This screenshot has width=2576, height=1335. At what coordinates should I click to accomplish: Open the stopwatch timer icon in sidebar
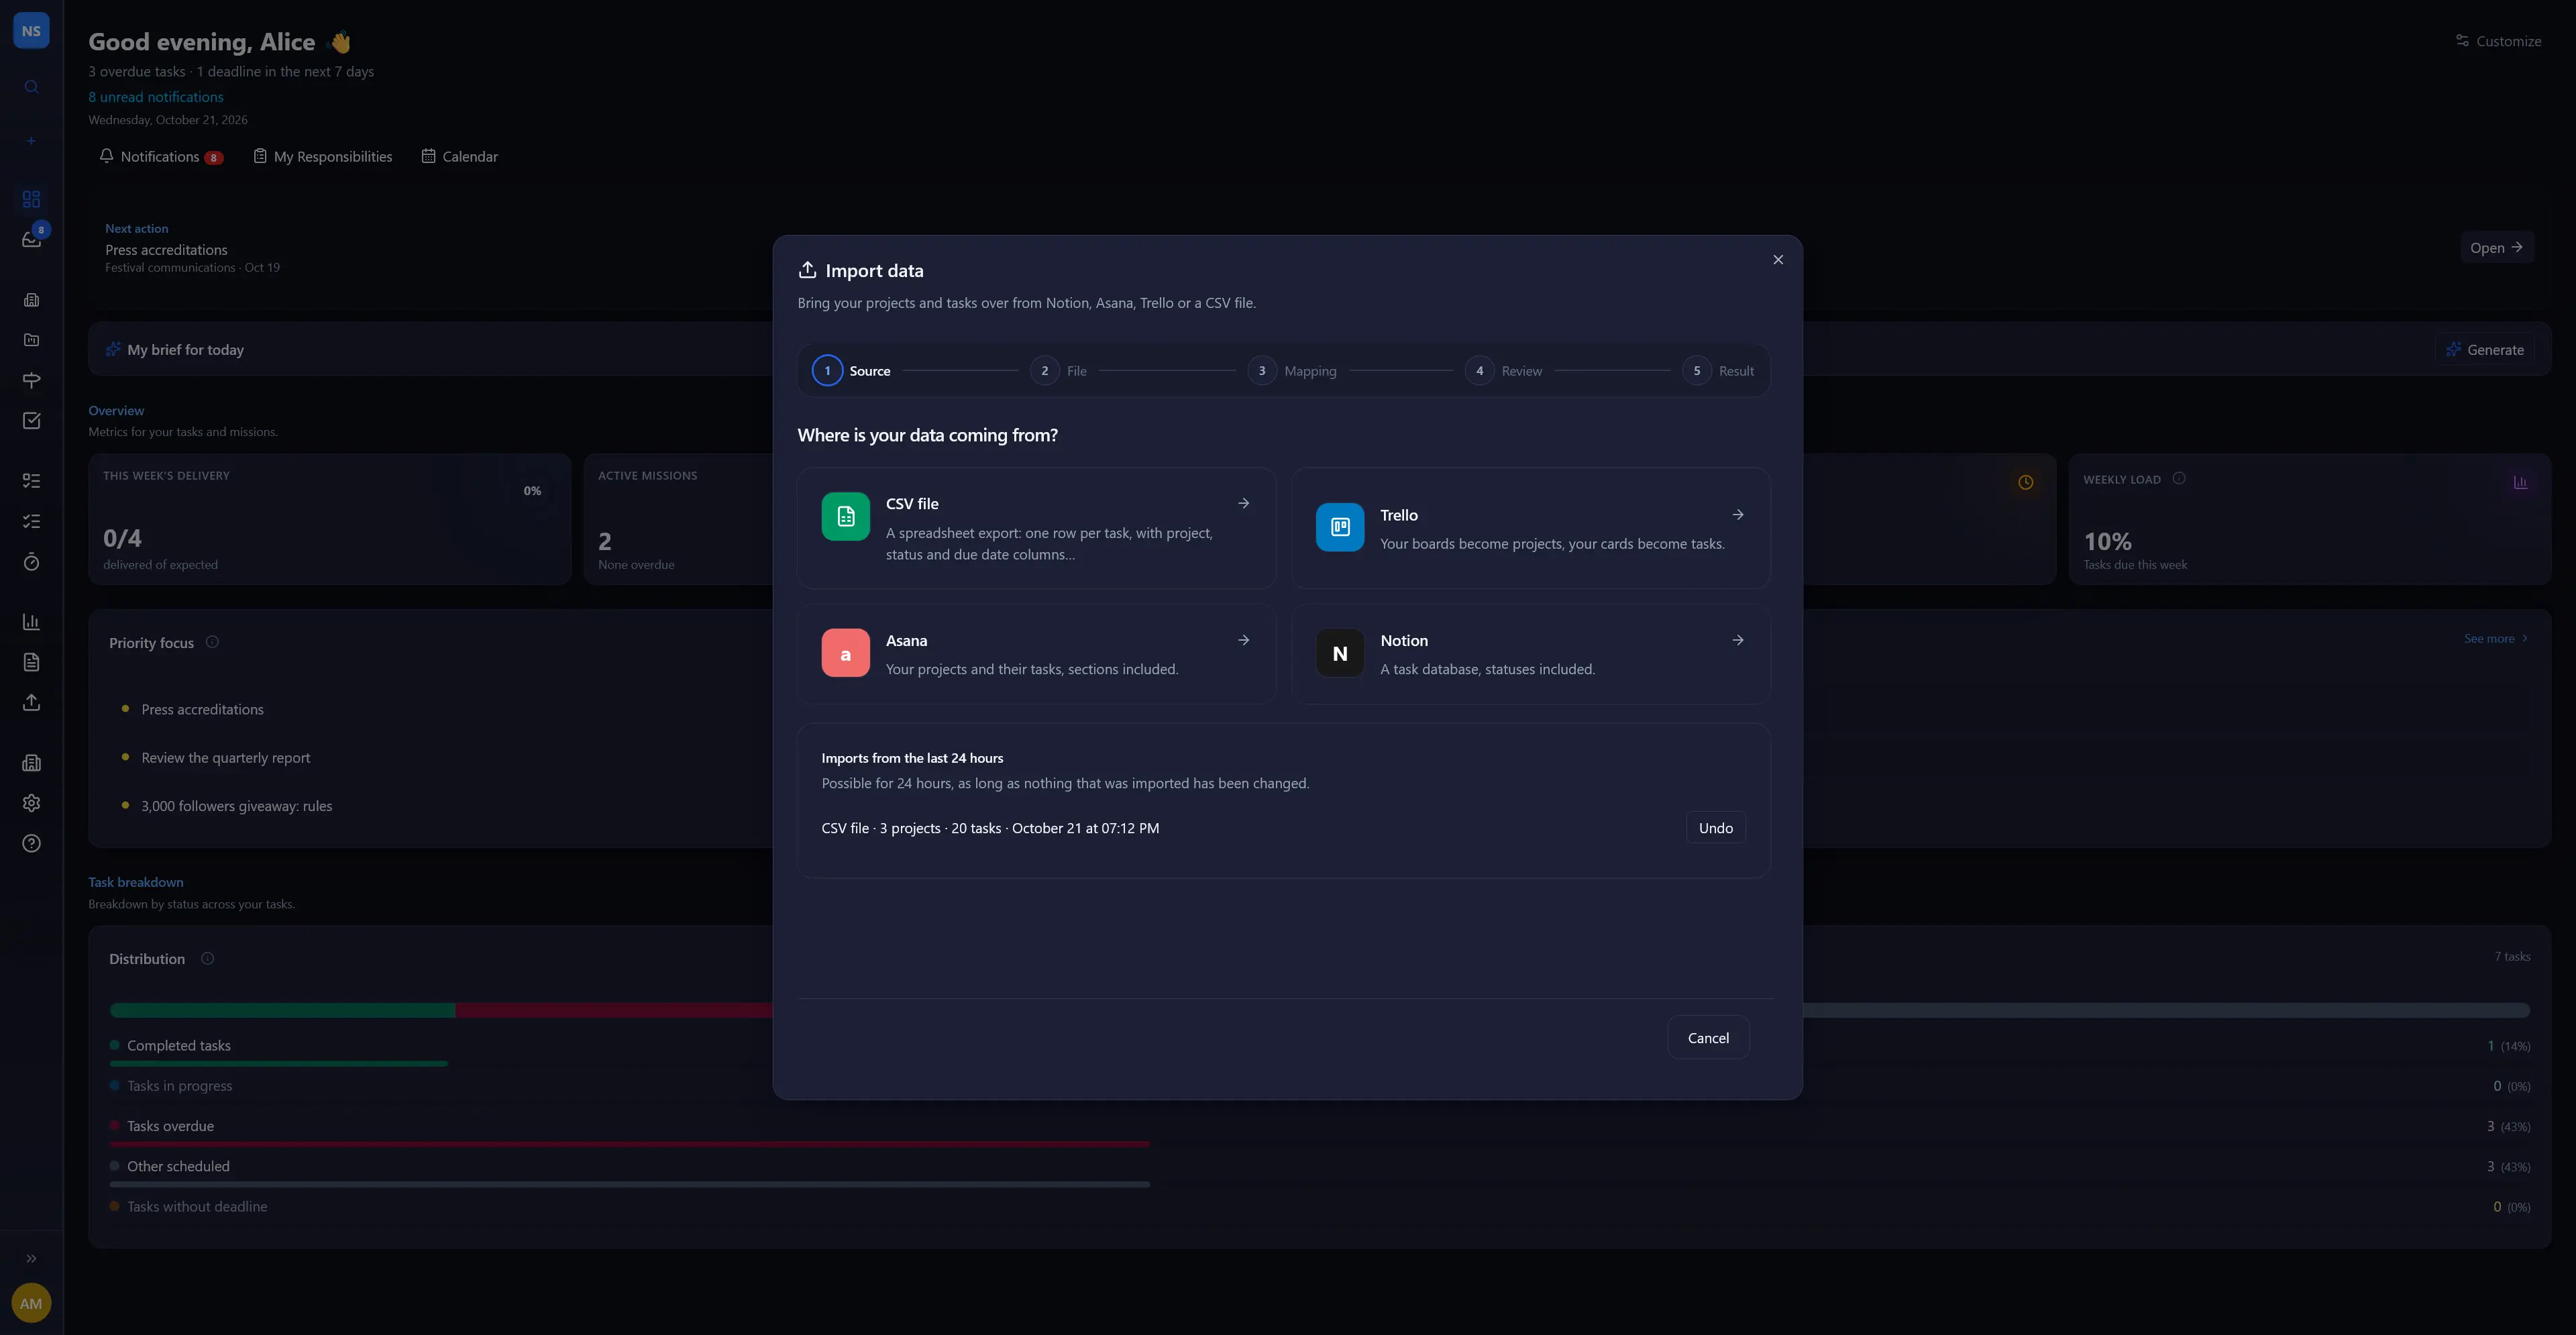31,562
